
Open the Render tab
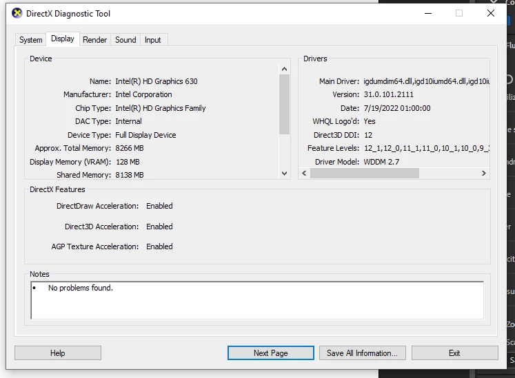(x=94, y=40)
